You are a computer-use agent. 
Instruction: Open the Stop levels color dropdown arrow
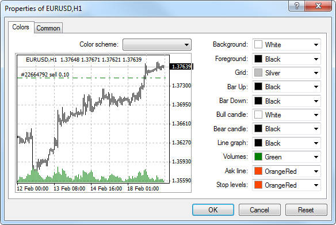pyautogui.click(x=316, y=185)
